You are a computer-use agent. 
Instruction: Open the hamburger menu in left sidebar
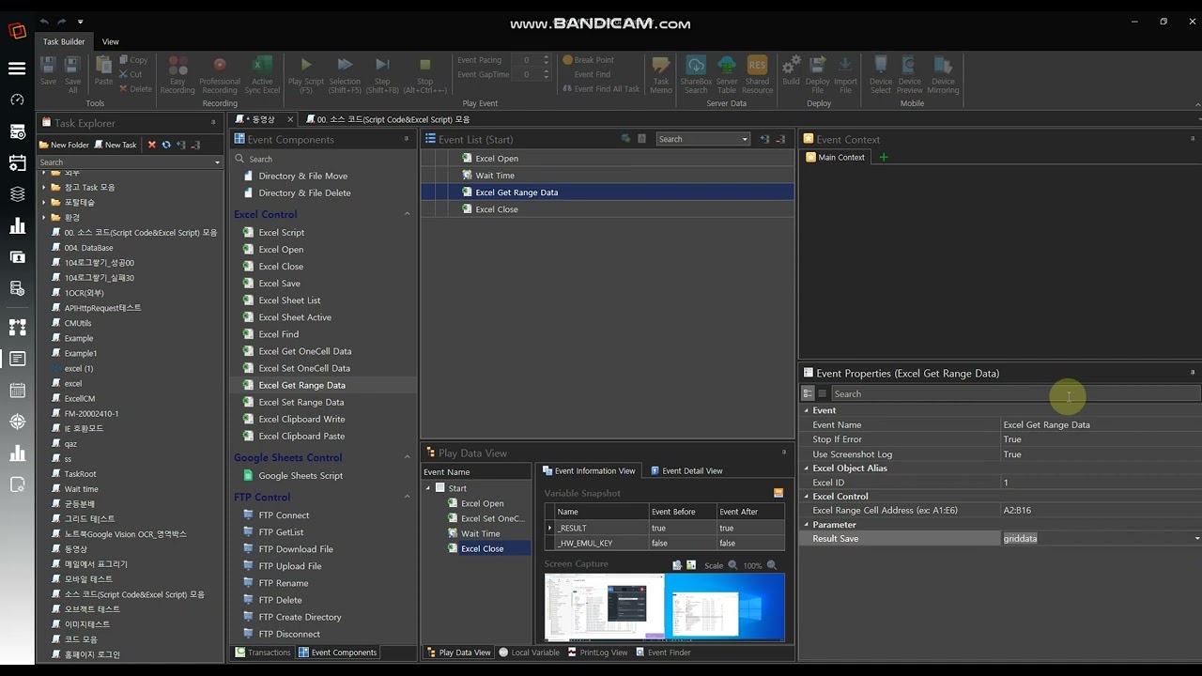tap(17, 69)
